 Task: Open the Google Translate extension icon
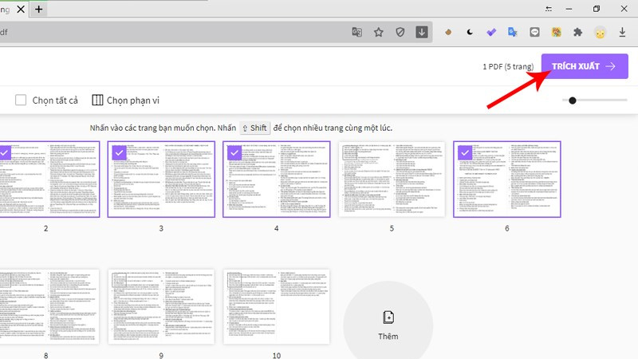click(x=513, y=32)
